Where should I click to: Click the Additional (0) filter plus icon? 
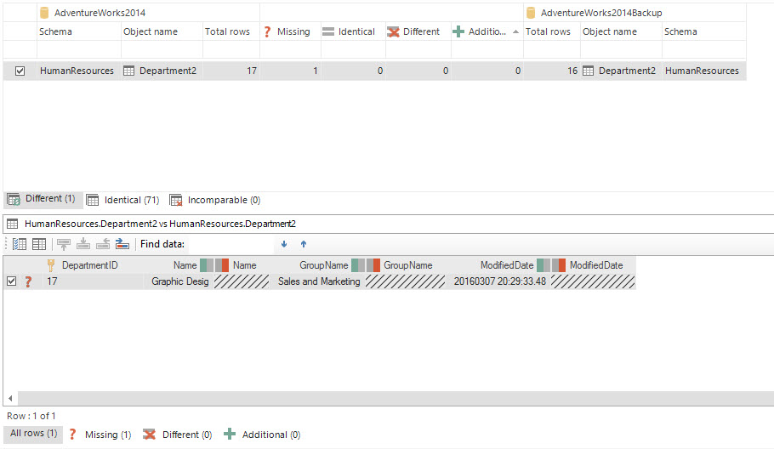pyautogui.click(x=230, y=435)
